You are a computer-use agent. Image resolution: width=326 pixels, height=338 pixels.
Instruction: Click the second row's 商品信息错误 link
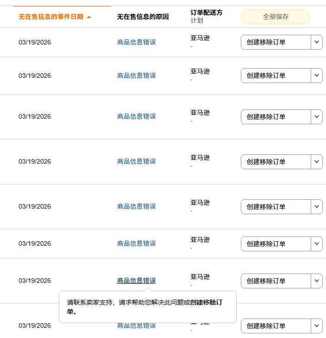(x=136, y=76)
